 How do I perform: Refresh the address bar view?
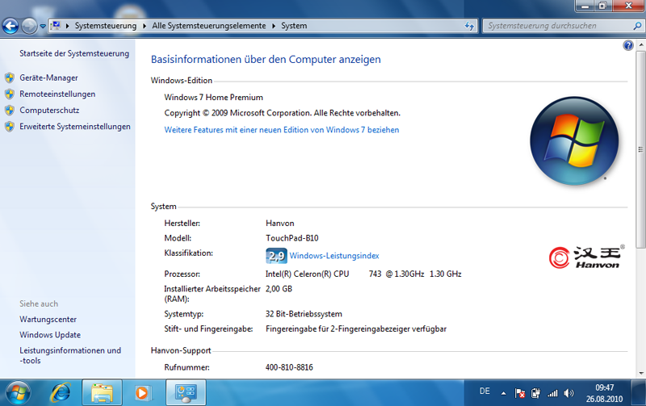click(469, 26)
